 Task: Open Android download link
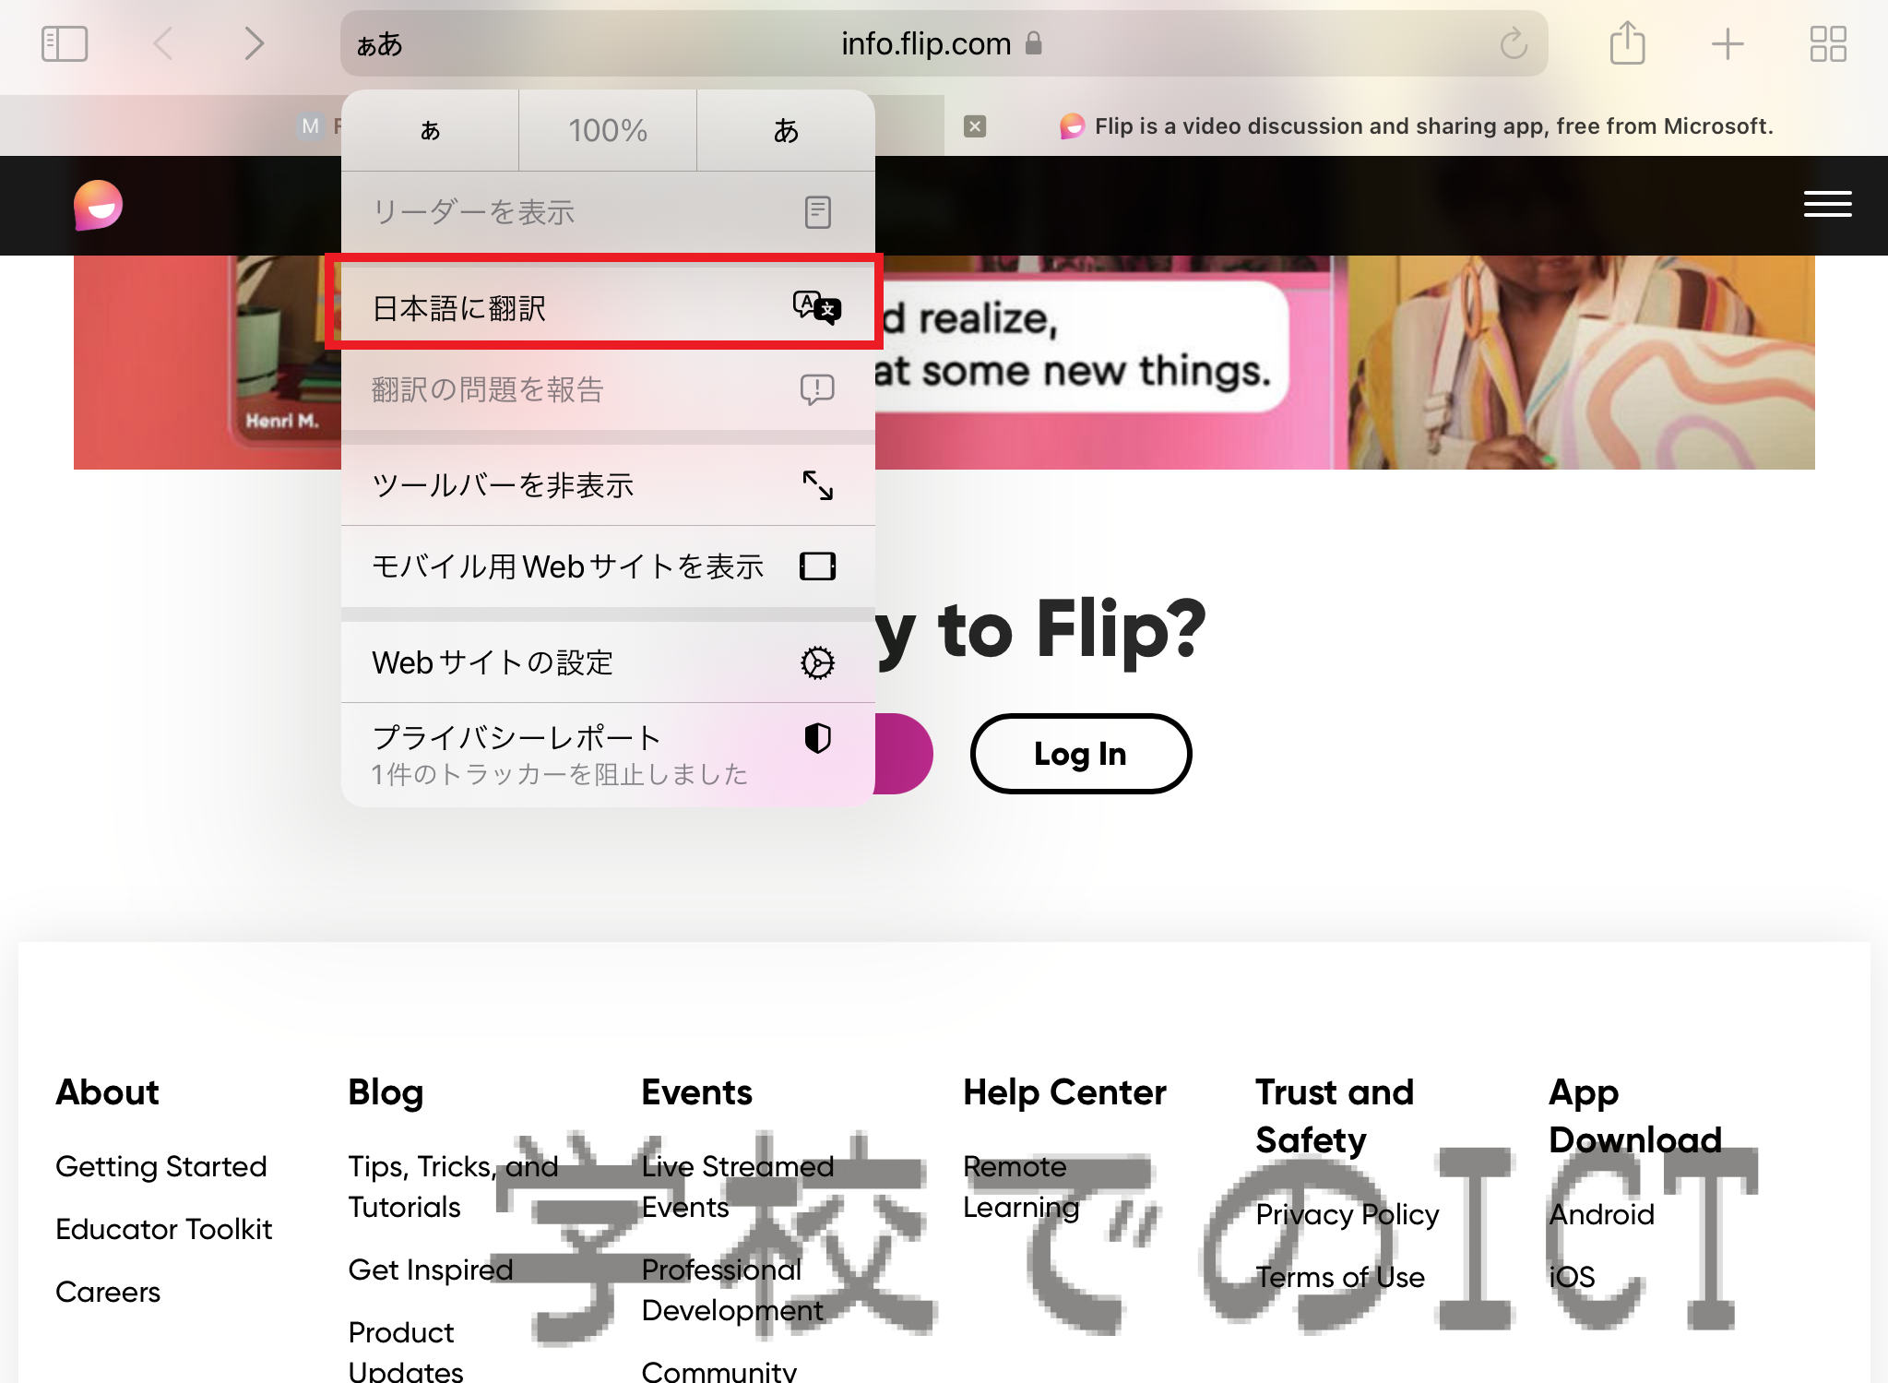[x=1601, y=1214]
